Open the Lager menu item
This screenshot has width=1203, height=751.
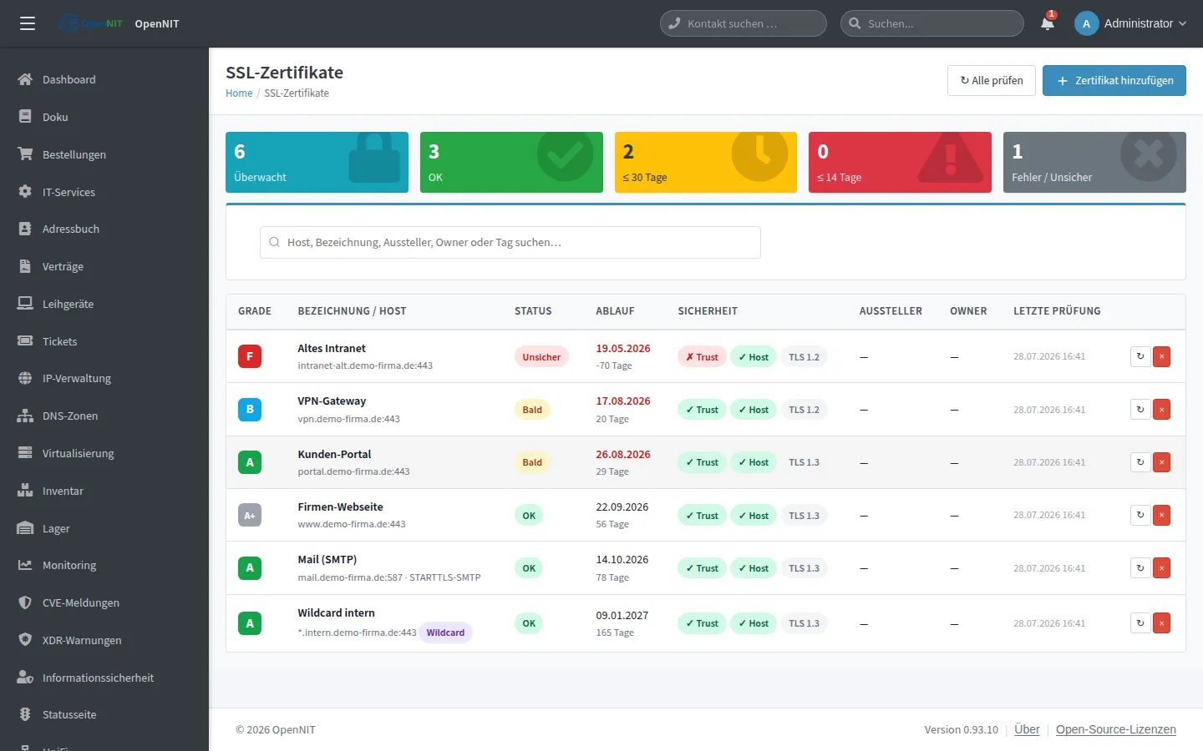point(104,528)
